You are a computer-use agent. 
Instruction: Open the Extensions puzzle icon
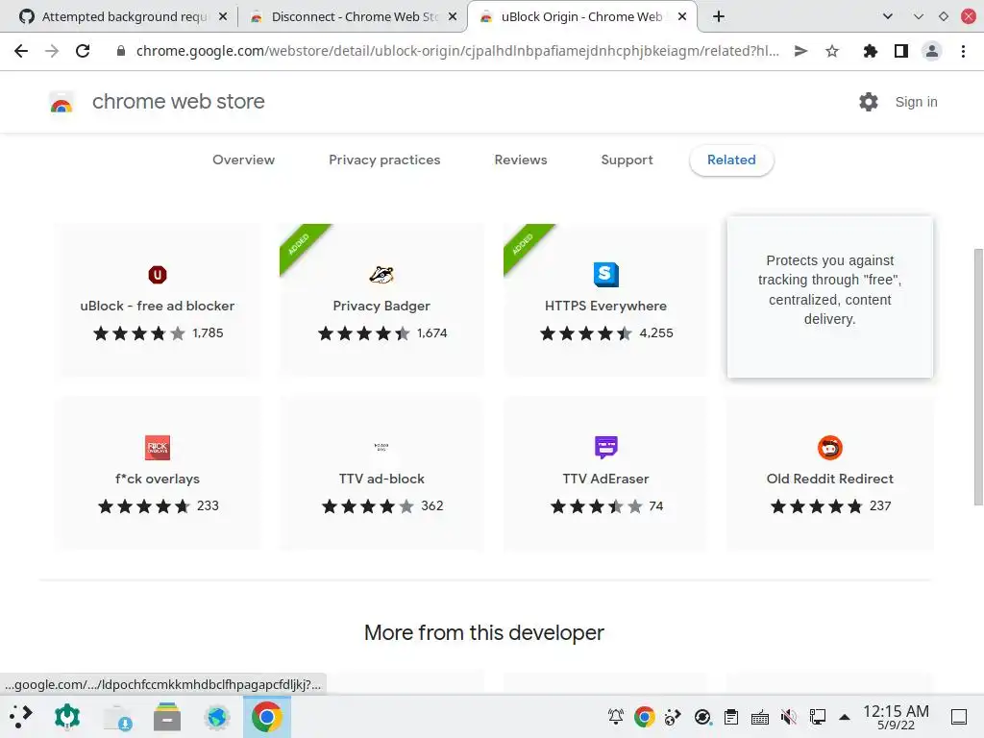tap(870, 51)
